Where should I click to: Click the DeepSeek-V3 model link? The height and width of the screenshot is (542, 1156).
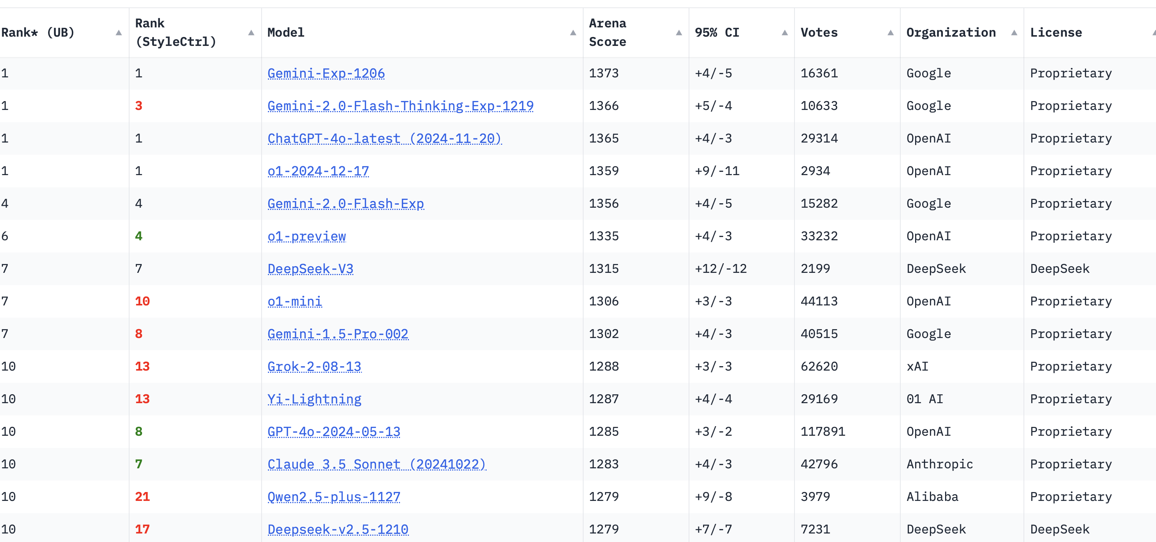[x=310, y=268]
